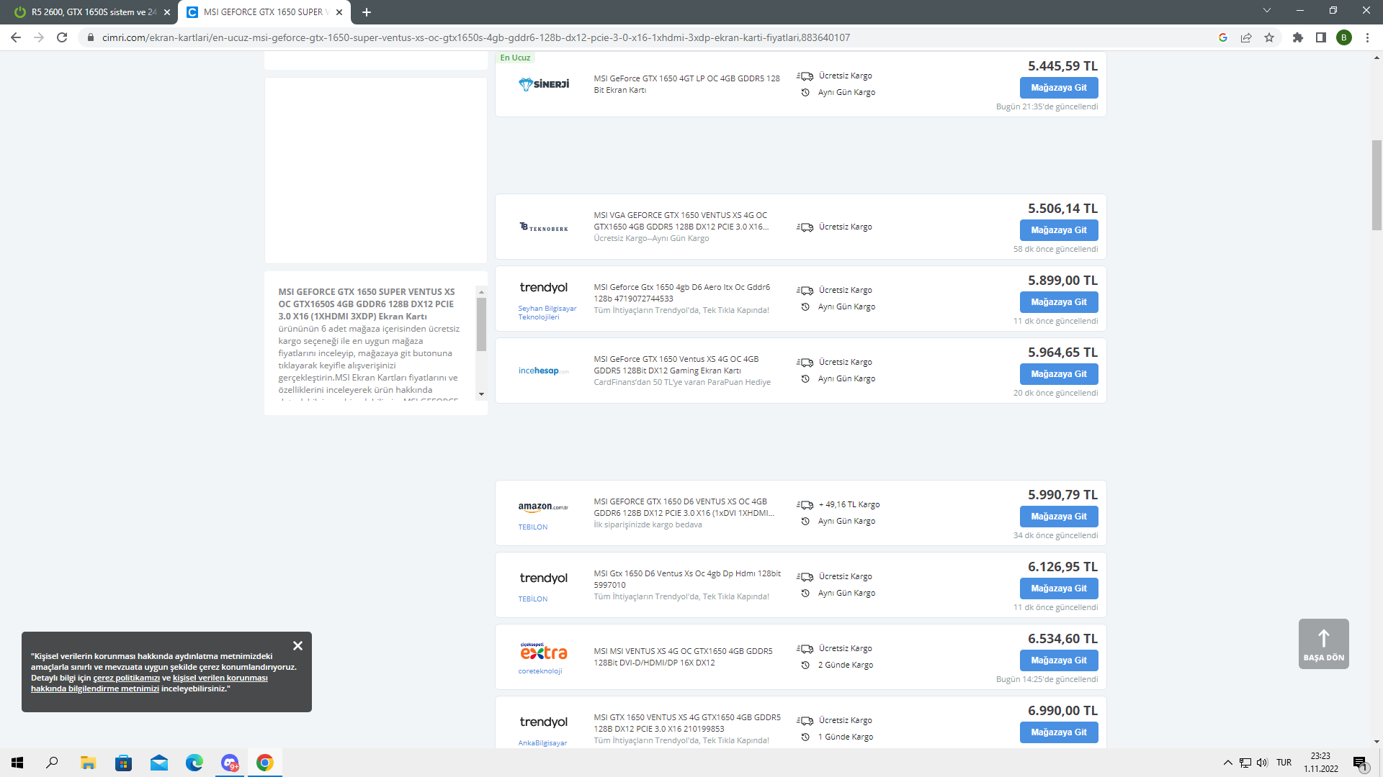The height and width of the screenshot is (777, 1383).
Task: Open the Chrome three-dot menu
Action: point(1367,37)
